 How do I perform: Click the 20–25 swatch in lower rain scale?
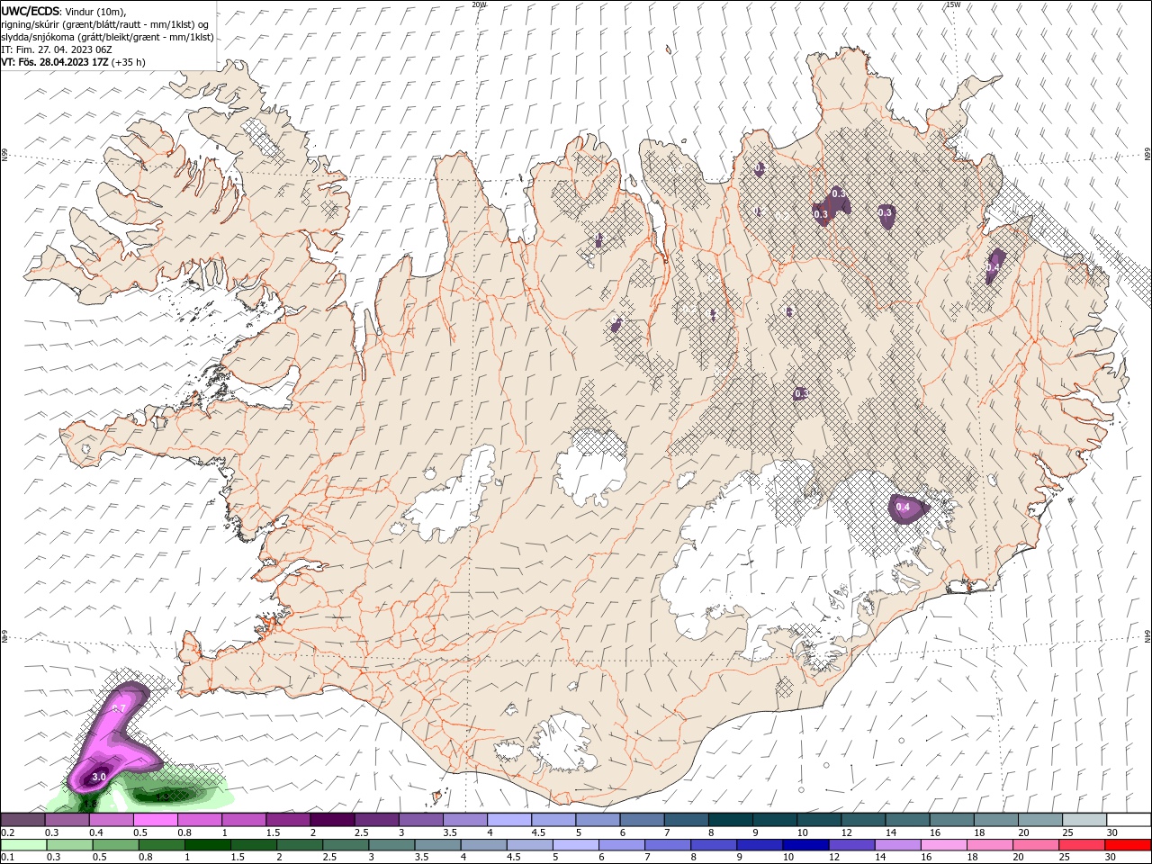(1038, 845)
